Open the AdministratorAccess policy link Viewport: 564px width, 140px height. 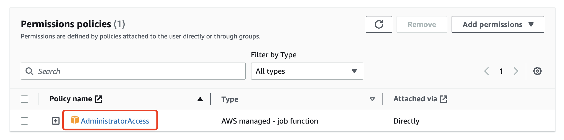pyautogui.click(x=115, y=121)
